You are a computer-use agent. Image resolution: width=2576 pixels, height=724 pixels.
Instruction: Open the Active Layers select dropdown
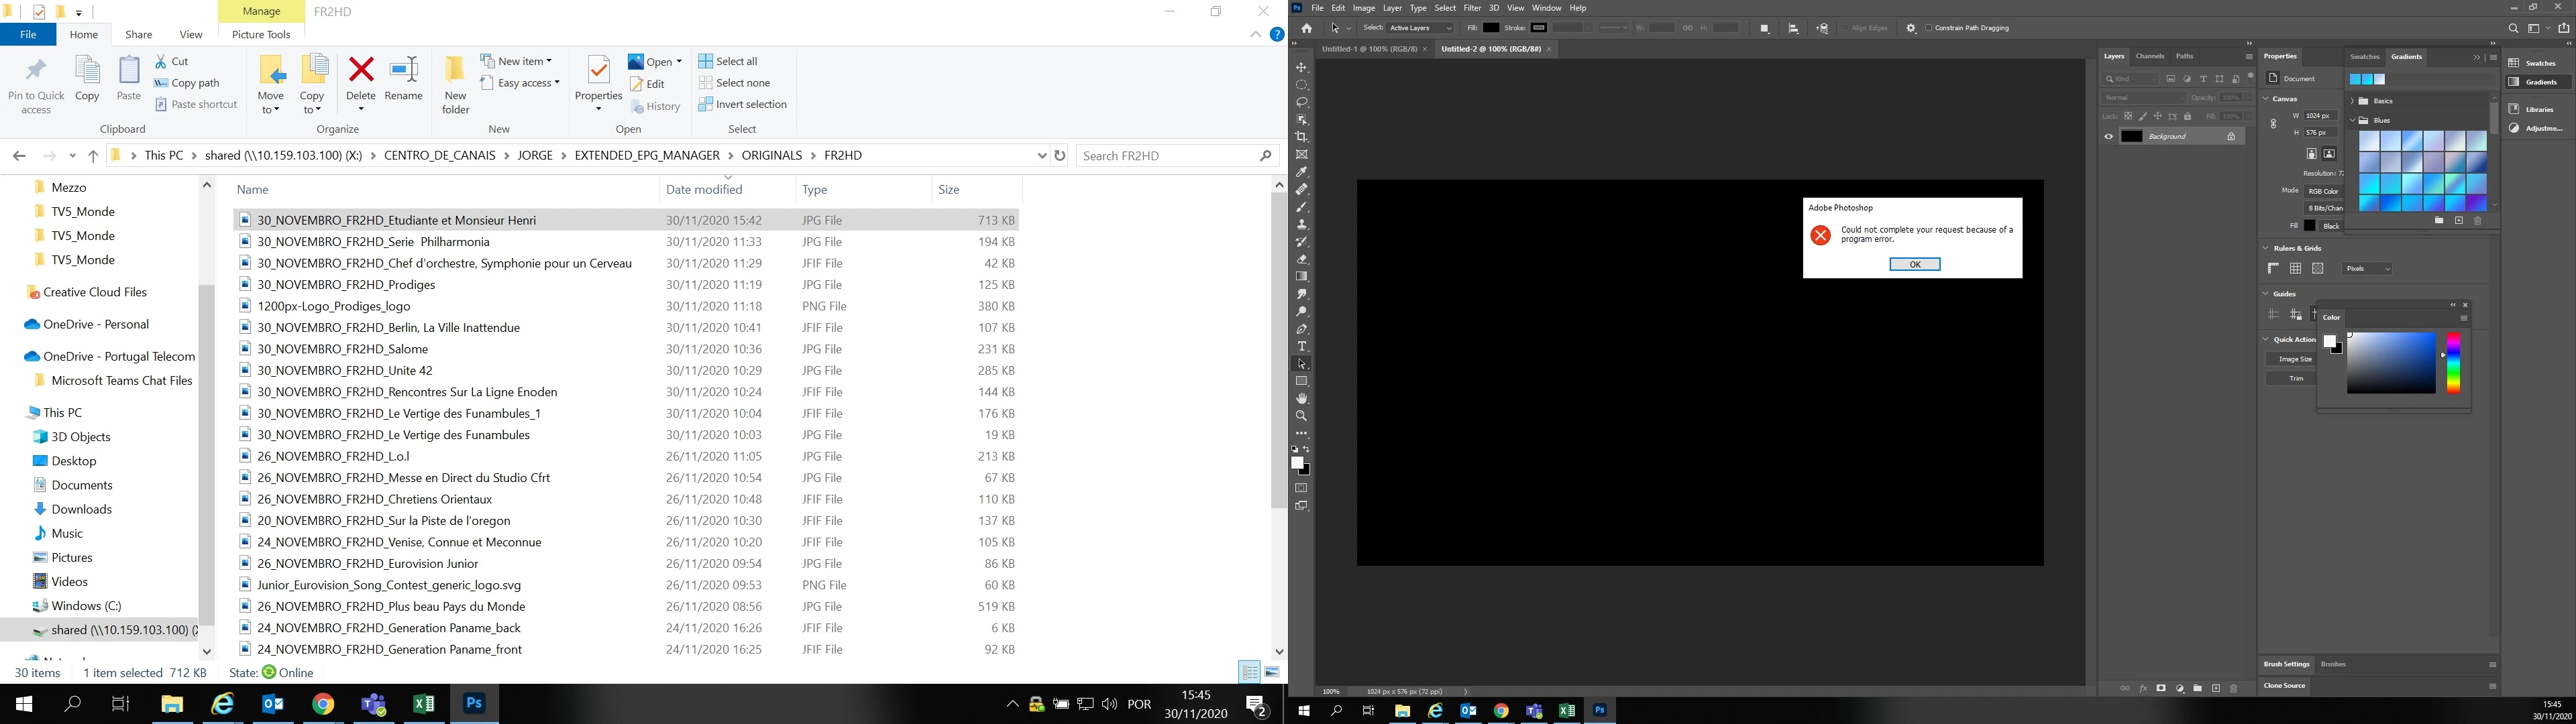click(1421, 28)
